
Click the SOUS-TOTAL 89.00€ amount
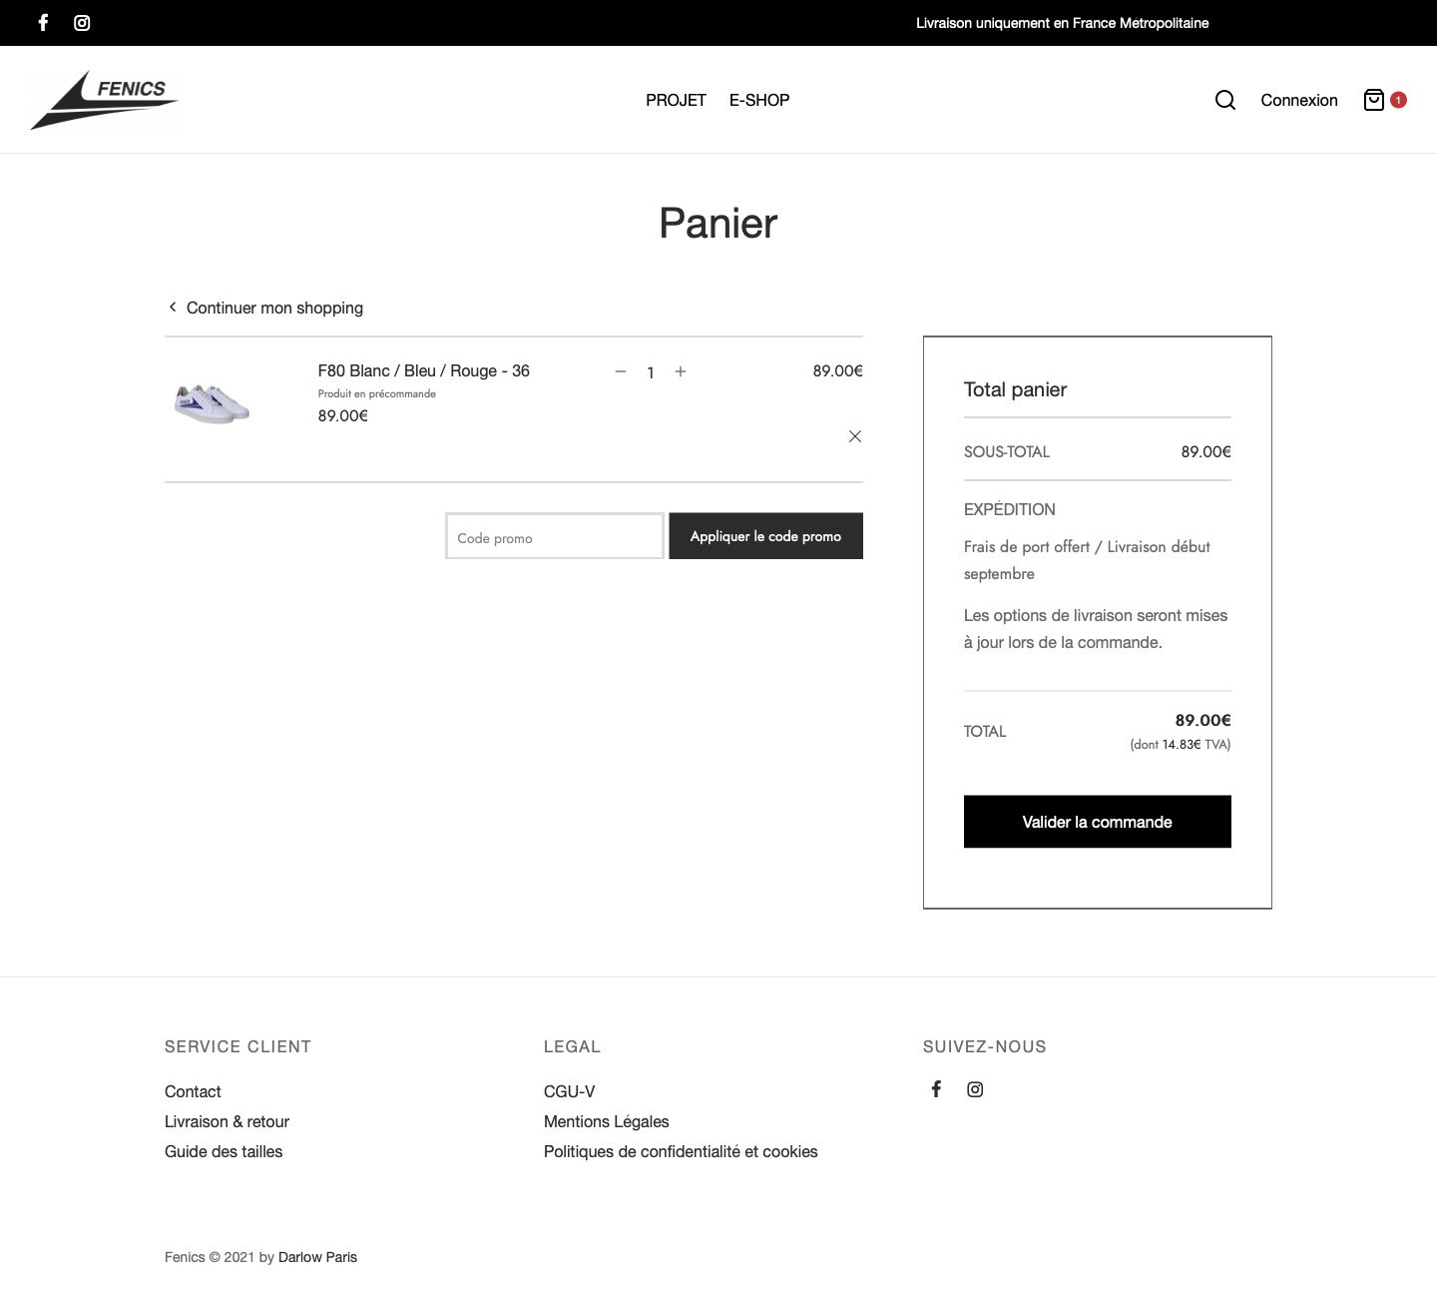point(1205,451)
